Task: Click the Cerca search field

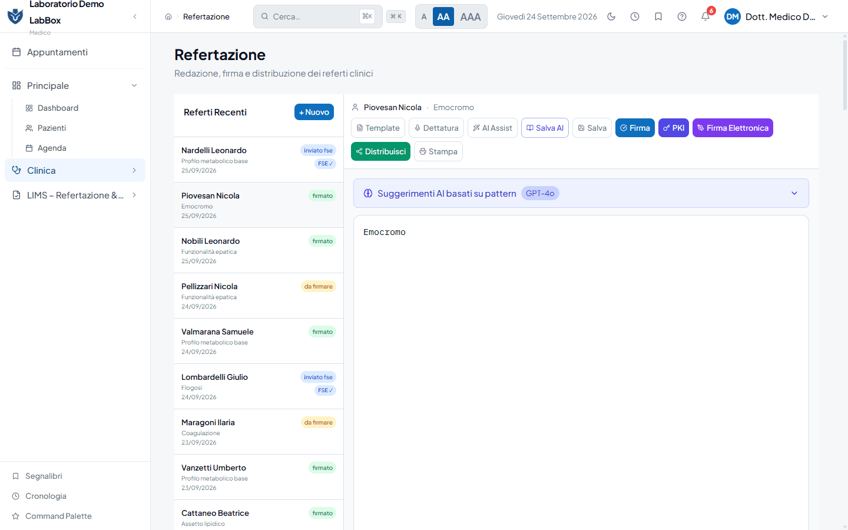Action: (317, 16)
